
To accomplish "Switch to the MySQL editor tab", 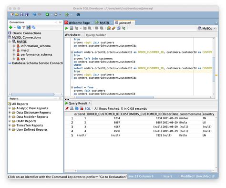I will pyautogui.click(x=104, y=23).
